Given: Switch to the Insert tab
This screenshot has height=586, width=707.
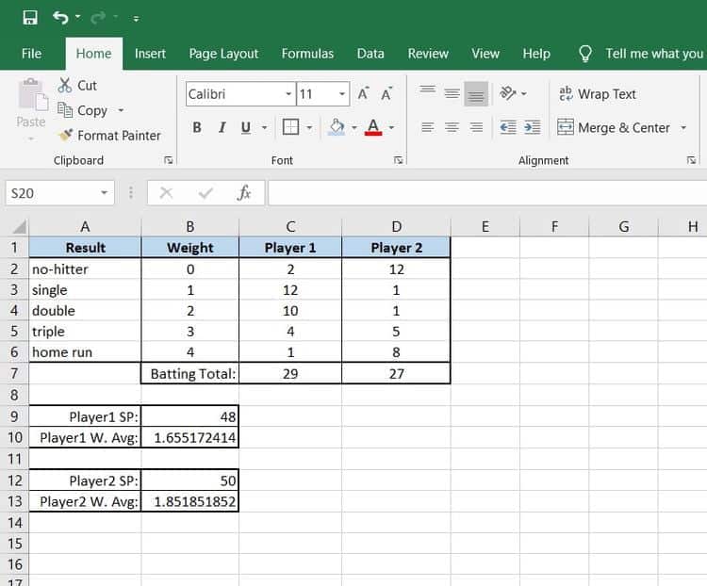Looking at the screenshot, I should [150, 54].
